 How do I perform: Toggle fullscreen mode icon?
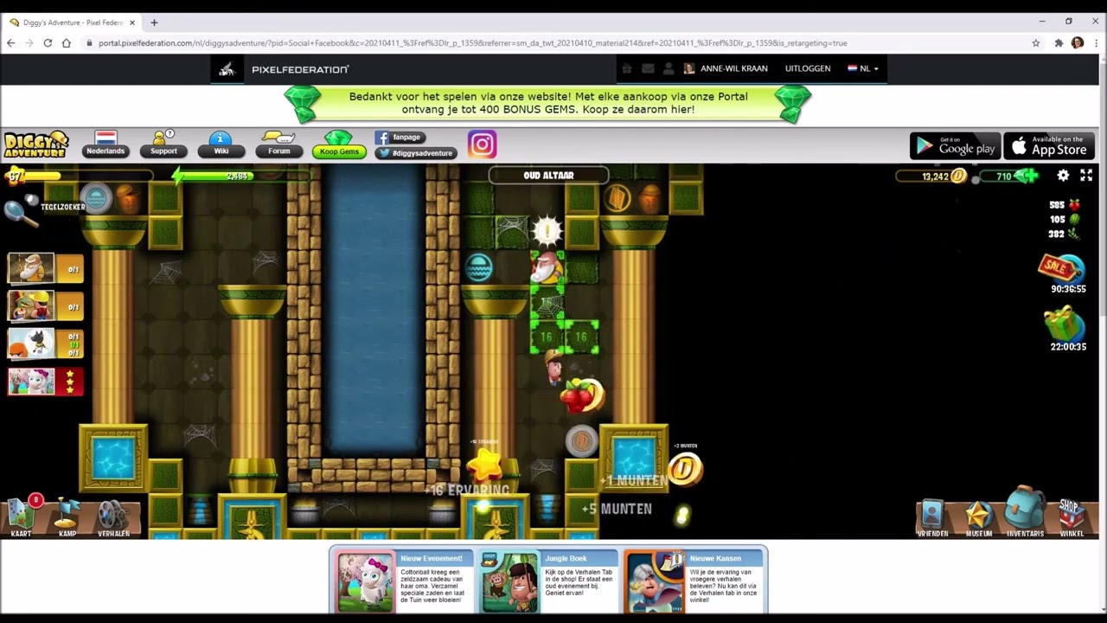[x=1086, y=176]
